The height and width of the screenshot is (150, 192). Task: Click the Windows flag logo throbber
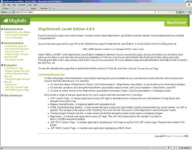pyautogui.click(x=189, y=5)
